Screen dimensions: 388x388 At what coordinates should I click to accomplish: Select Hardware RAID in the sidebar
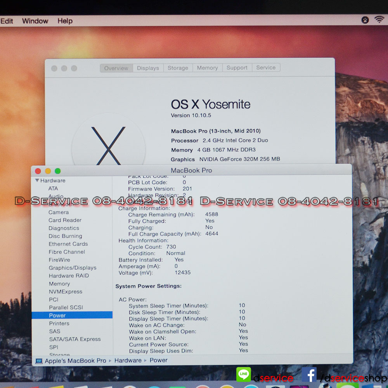coord(69,275)
